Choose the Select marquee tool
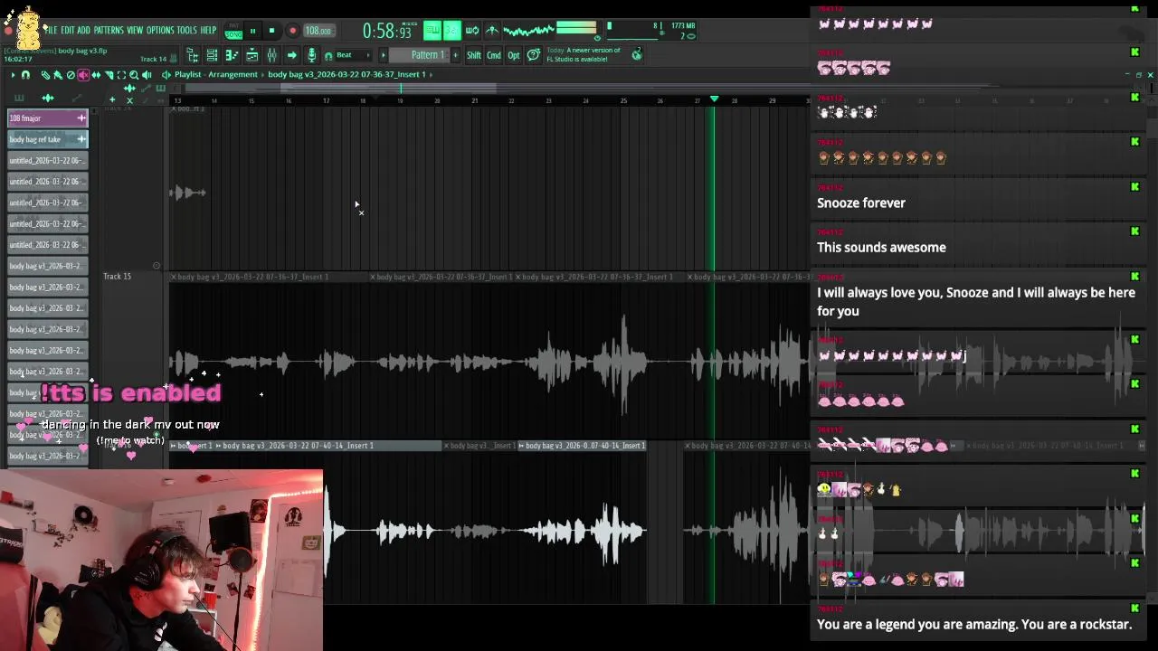The image size is (1158, 651). 121,75
